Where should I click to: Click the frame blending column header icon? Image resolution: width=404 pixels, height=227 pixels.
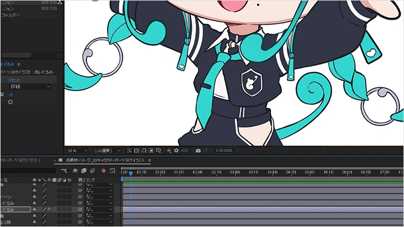tap(54, 180)
